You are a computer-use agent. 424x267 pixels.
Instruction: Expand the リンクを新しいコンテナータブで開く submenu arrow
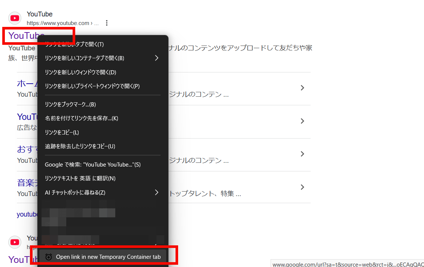[x=156, y=58]
